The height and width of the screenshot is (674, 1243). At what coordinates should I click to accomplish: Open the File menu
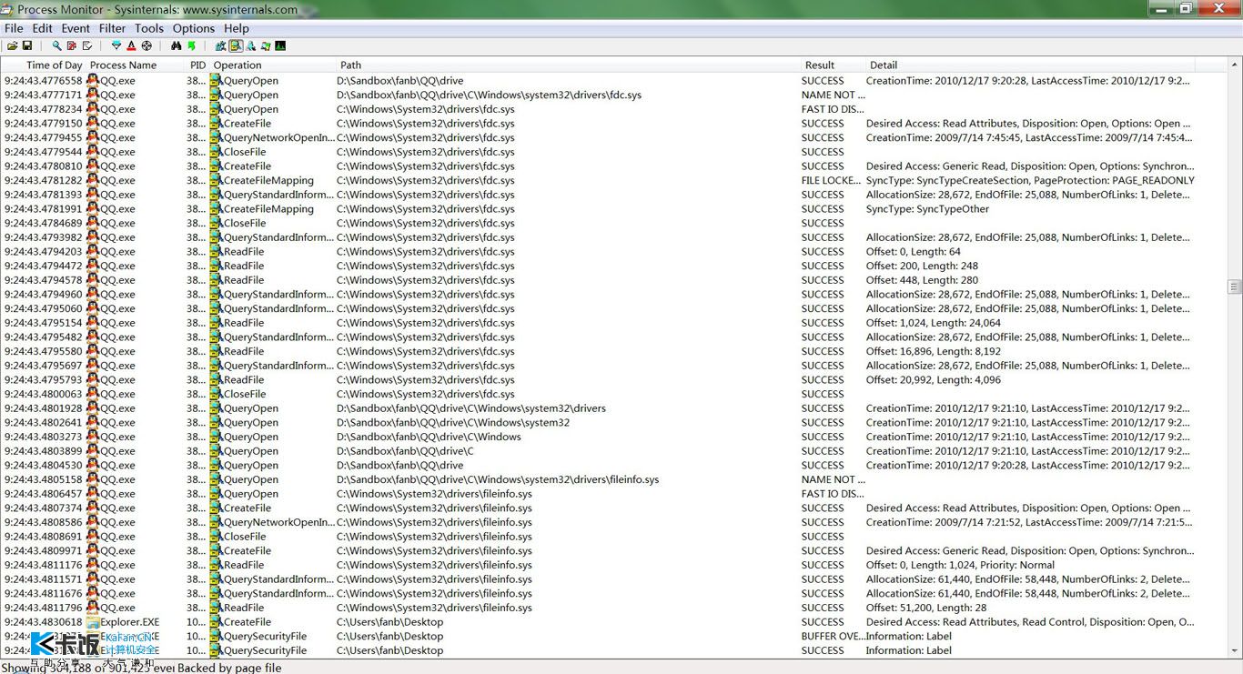(14, 28)
